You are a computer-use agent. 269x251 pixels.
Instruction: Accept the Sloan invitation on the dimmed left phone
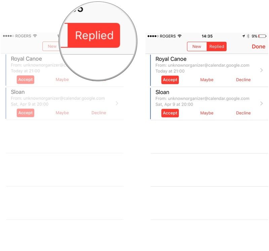[x=25, y=113]
